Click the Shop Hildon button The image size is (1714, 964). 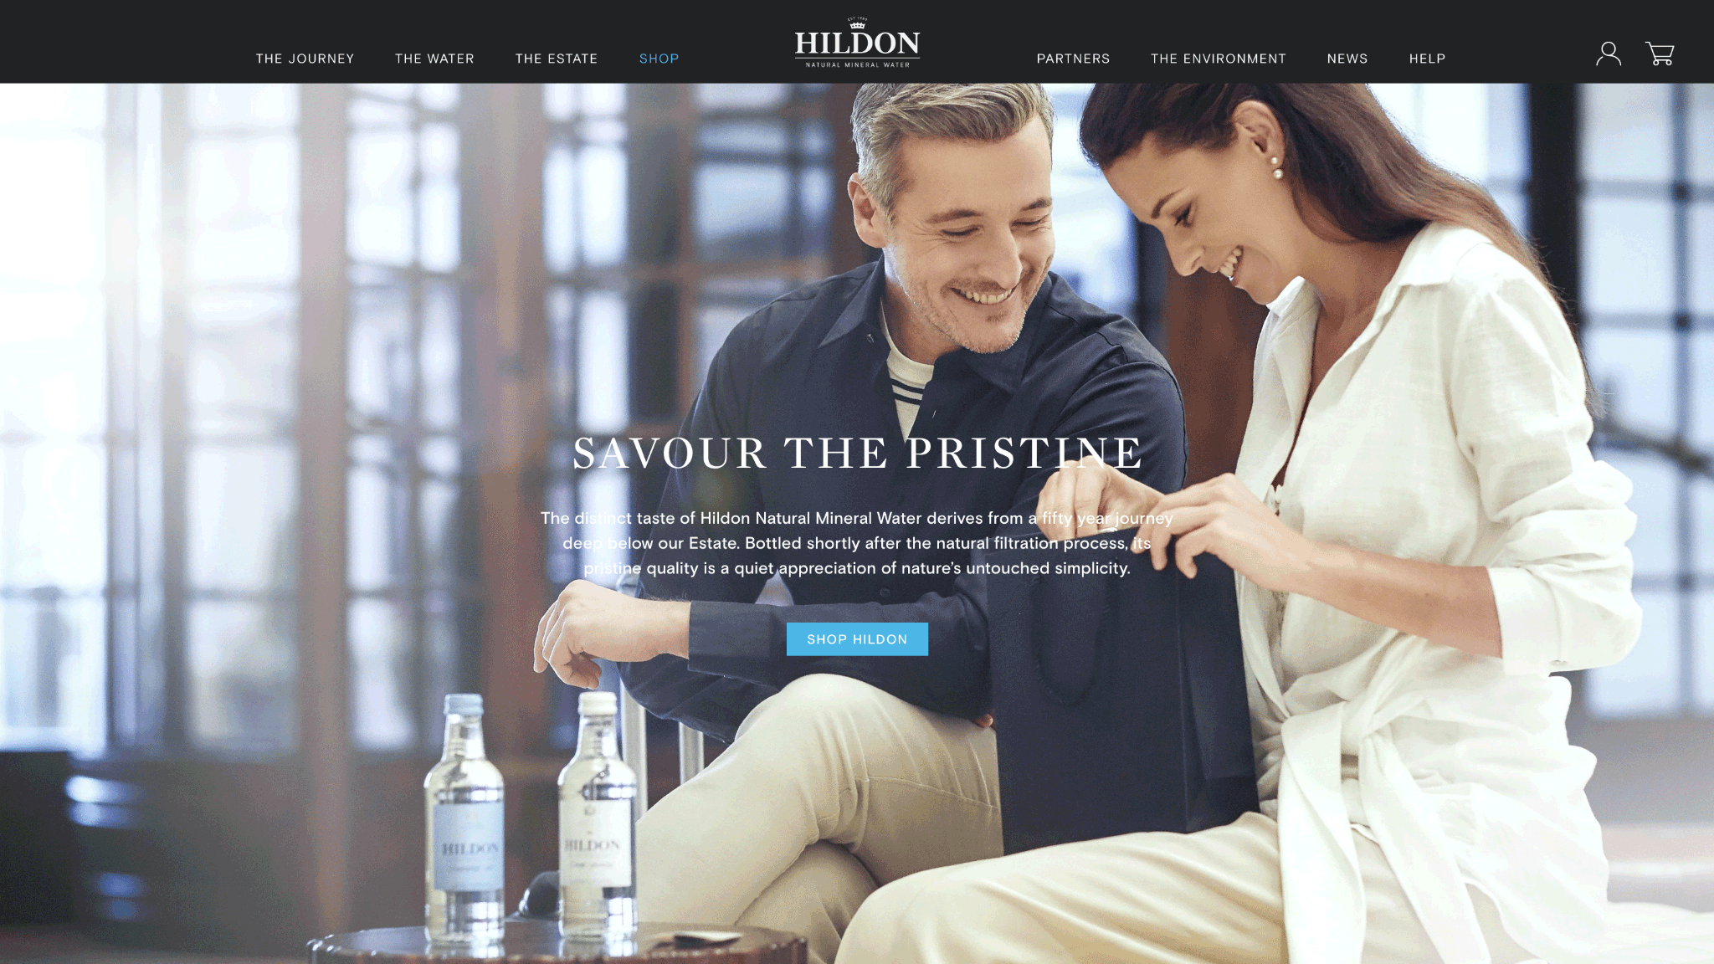pos(857,639)
